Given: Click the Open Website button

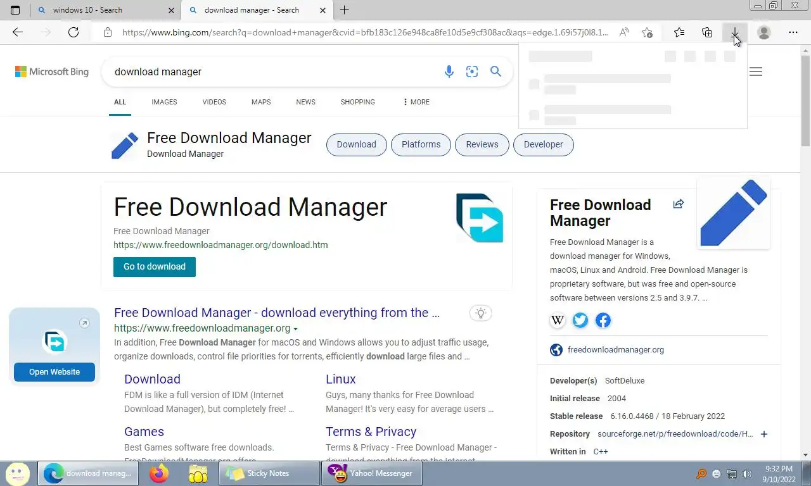Looking at the screenshot, I should [x=54, y=372].
